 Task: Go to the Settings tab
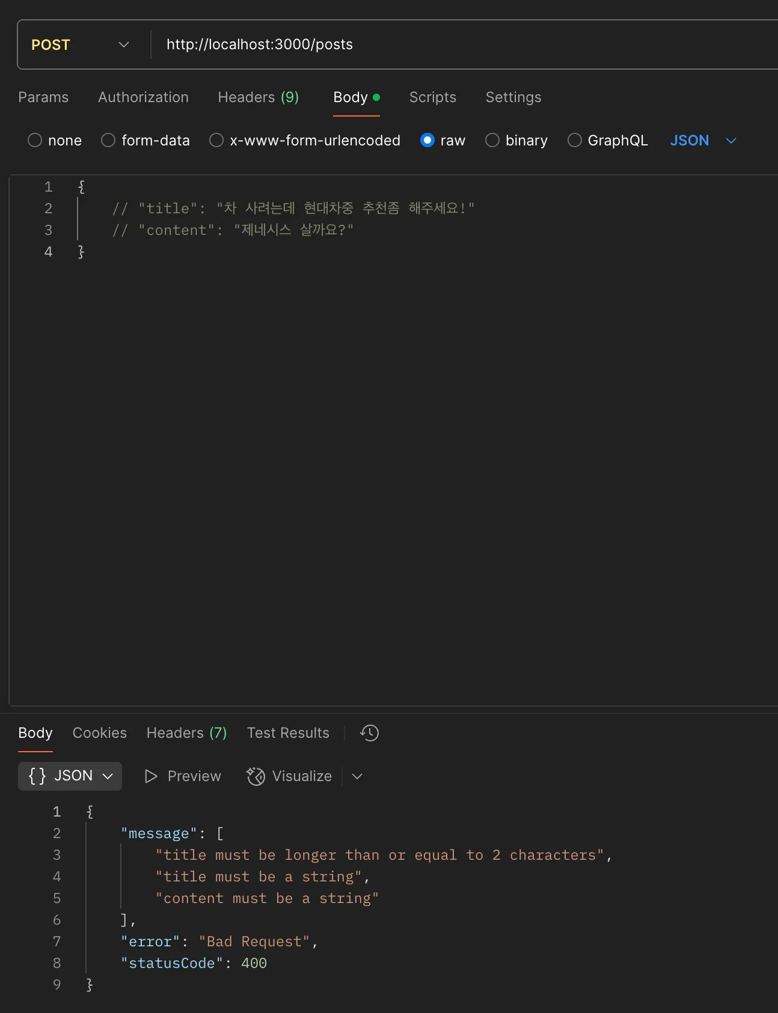coord(513,97)
